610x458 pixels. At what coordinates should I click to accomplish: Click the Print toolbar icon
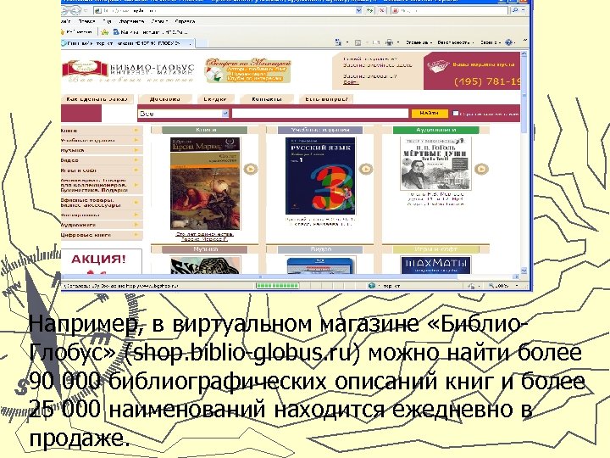(x=389, y=42)
